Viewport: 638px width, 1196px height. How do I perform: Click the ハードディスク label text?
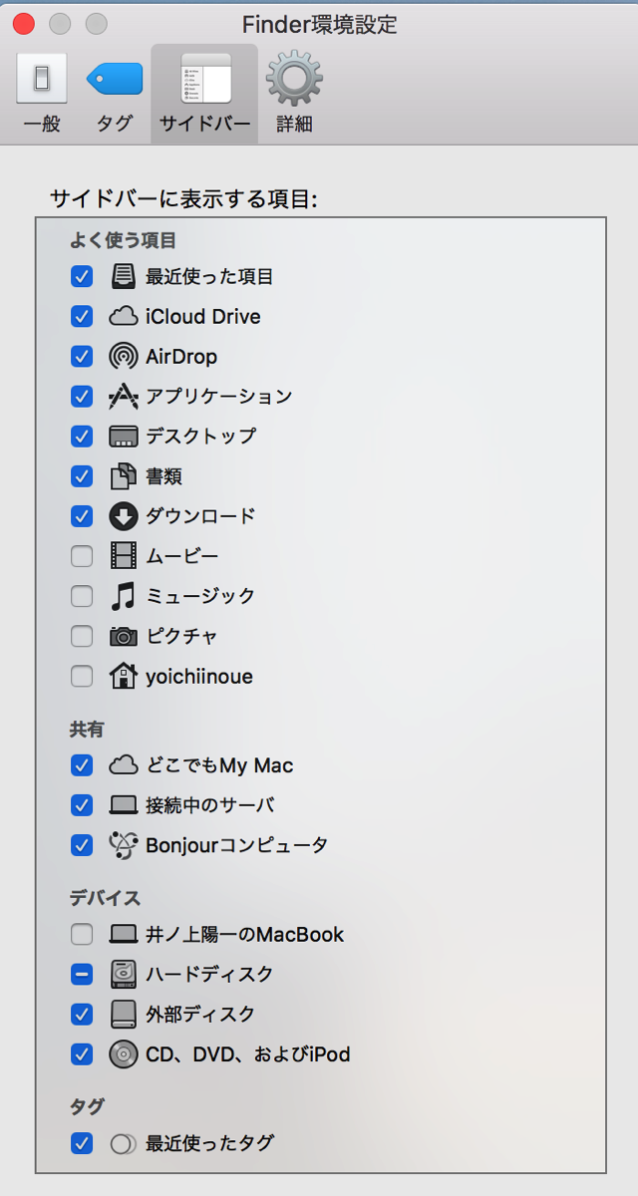(209, 974)
